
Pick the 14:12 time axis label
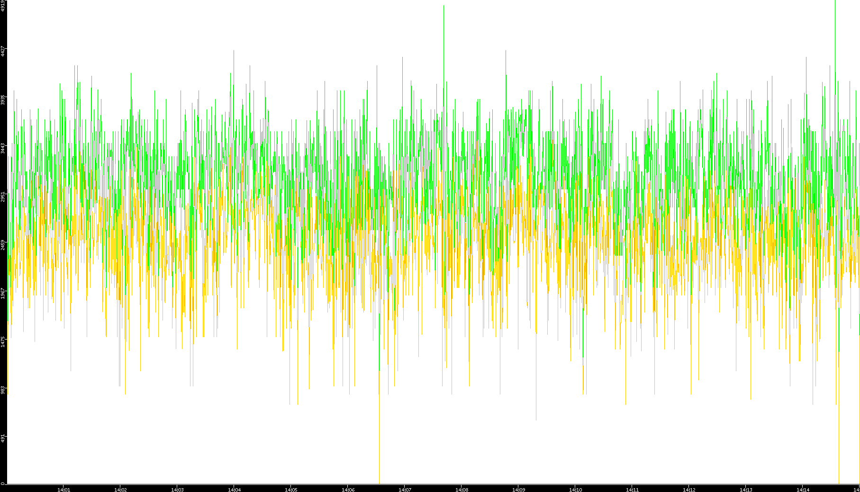pyautogui.click(x=689, y=490)
